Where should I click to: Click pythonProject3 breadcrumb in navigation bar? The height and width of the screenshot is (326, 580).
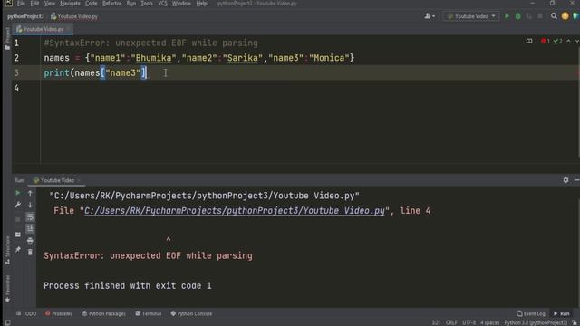point(25,16)
